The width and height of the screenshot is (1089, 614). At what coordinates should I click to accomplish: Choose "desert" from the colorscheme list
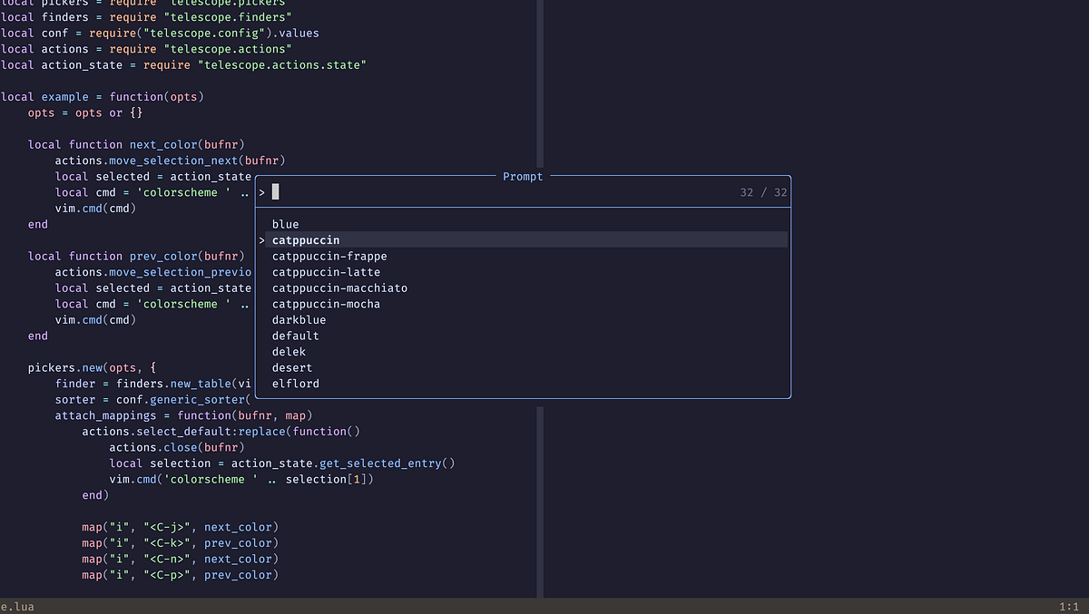point(291,367)
